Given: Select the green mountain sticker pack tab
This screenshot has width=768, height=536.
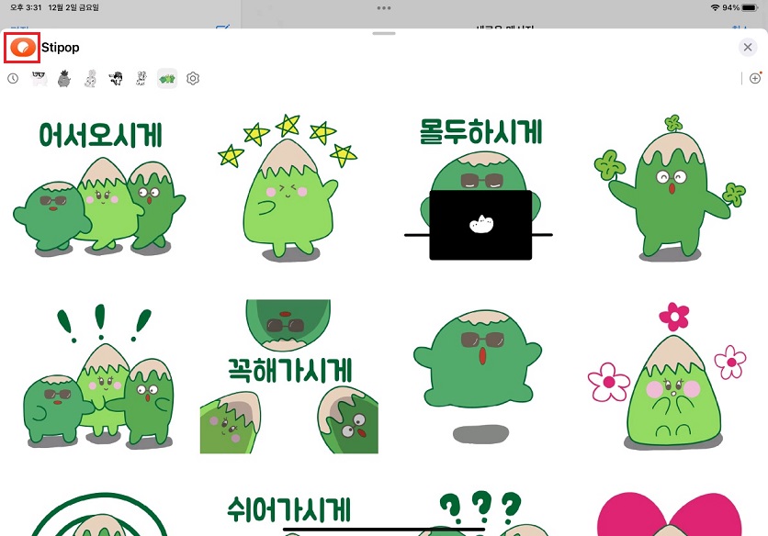Looking at the screenshot, I should click(x=167, y=78).
